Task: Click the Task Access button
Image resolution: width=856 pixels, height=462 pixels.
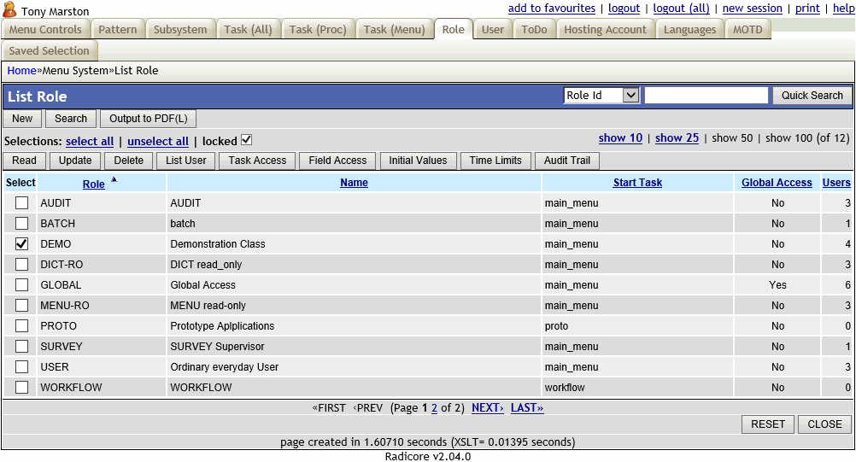Action: pos(257,161)
